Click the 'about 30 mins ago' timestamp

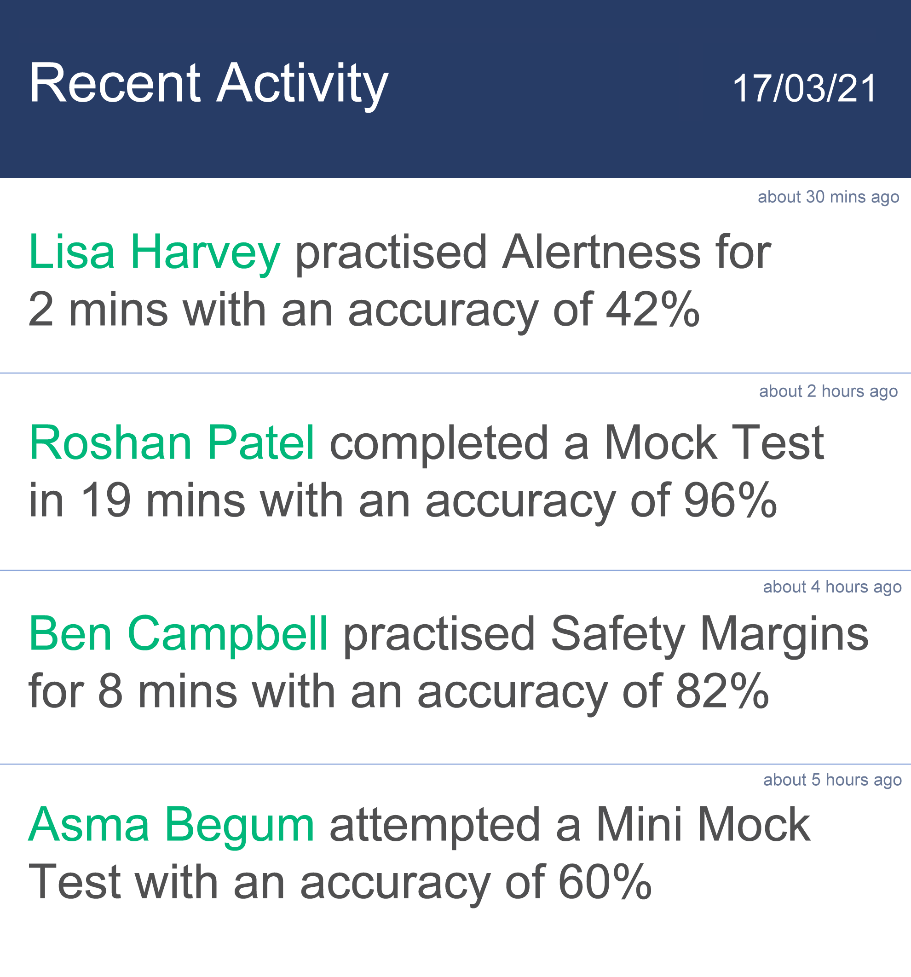[x=828, y=197]
